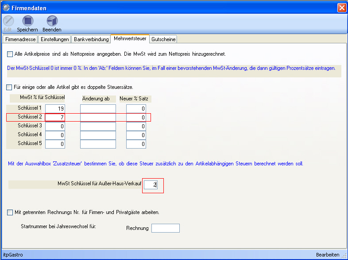The width and height of the screenshot is (348, 260).
Task: Click the Außer-Haus-Verkauf MwSt Schlüssel field
Action: [151, 185]
